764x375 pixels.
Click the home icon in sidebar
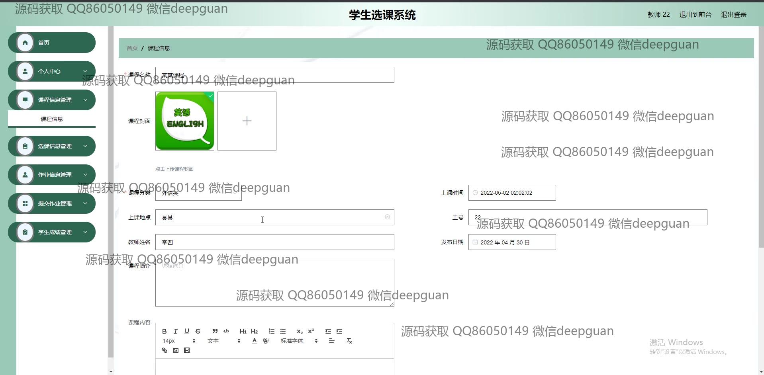(x=25, y=43)
